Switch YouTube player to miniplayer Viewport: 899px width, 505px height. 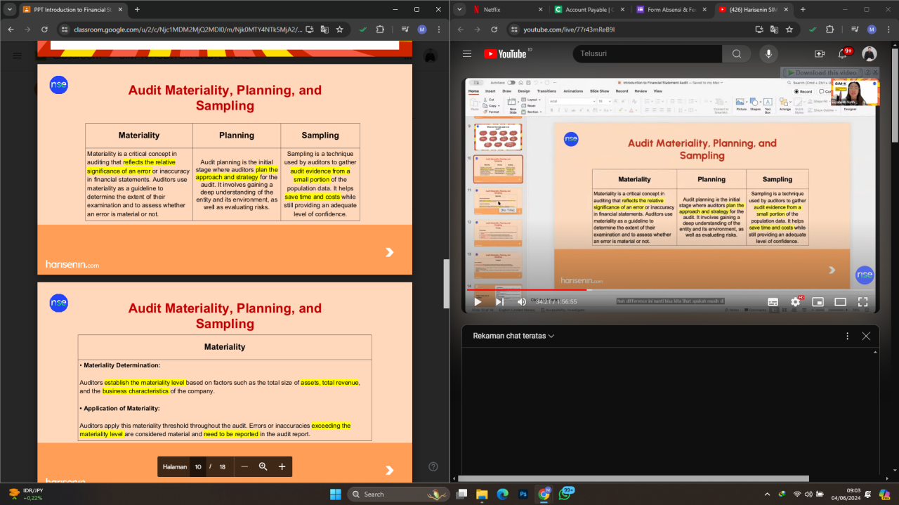point(818,302)
